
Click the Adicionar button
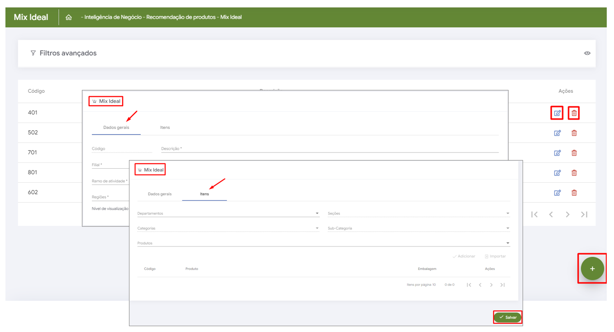464,256
